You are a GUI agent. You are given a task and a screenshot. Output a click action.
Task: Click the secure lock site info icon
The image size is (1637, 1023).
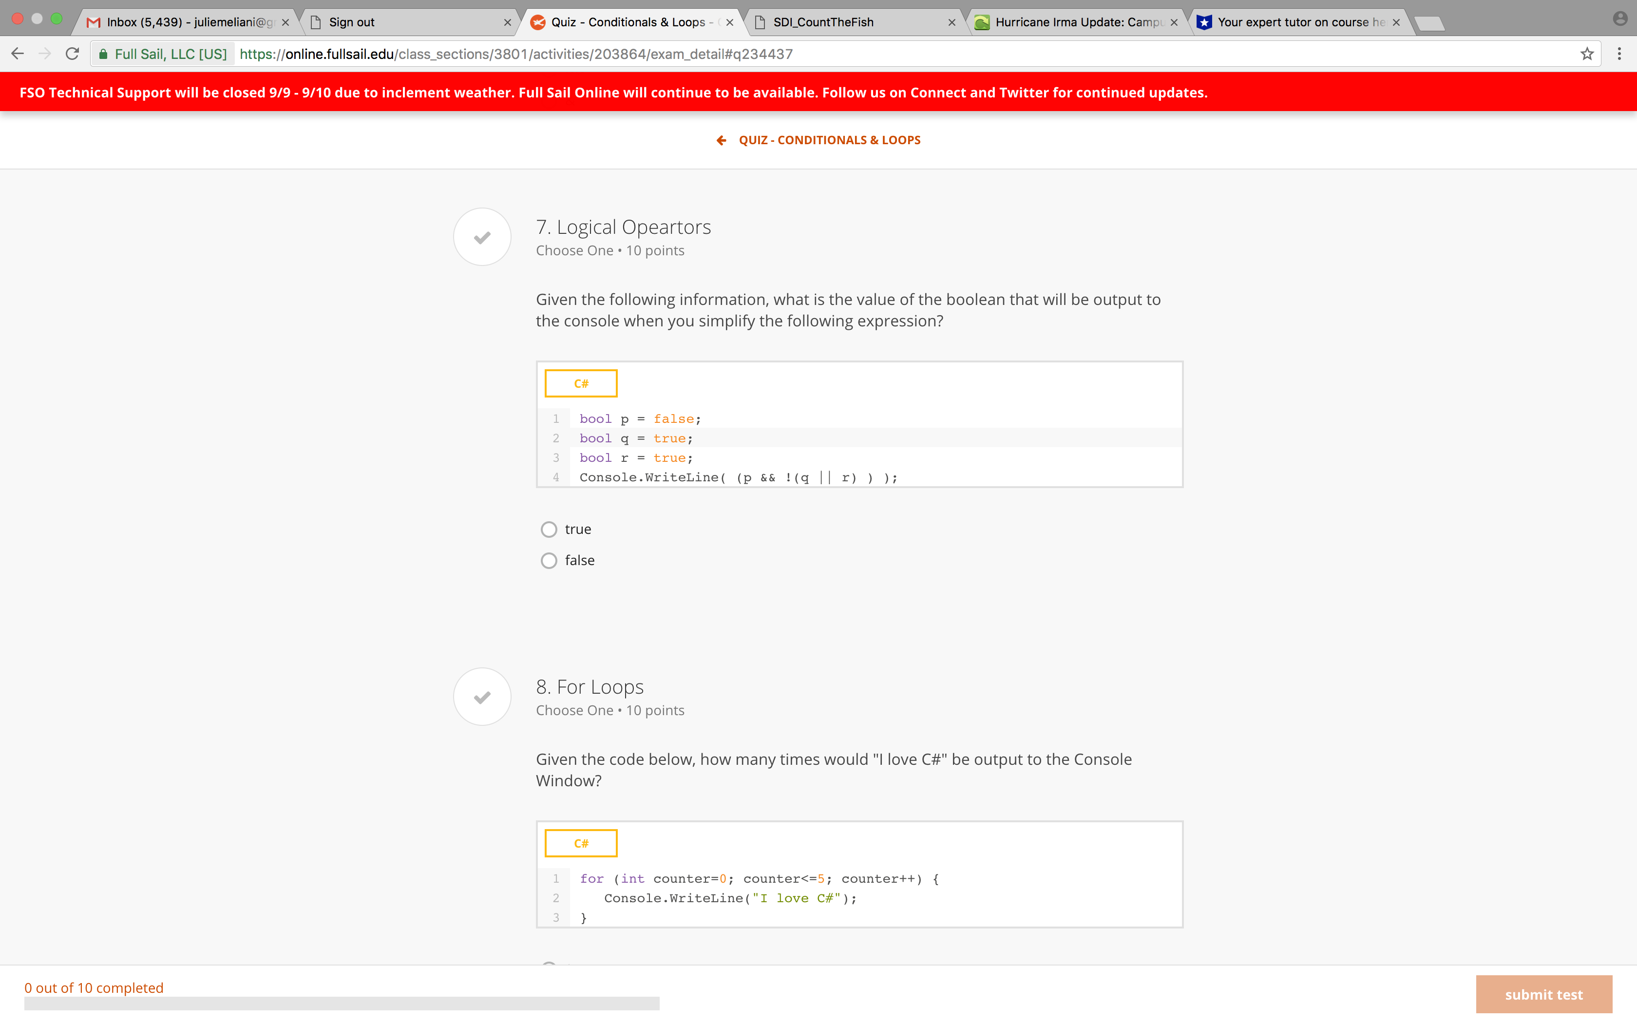103,54
